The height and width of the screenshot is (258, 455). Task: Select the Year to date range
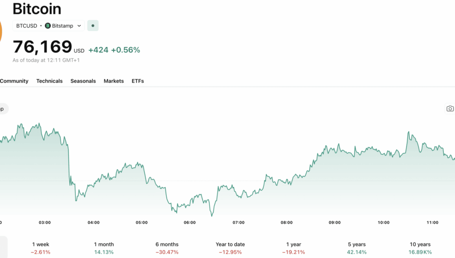(230, 248)
